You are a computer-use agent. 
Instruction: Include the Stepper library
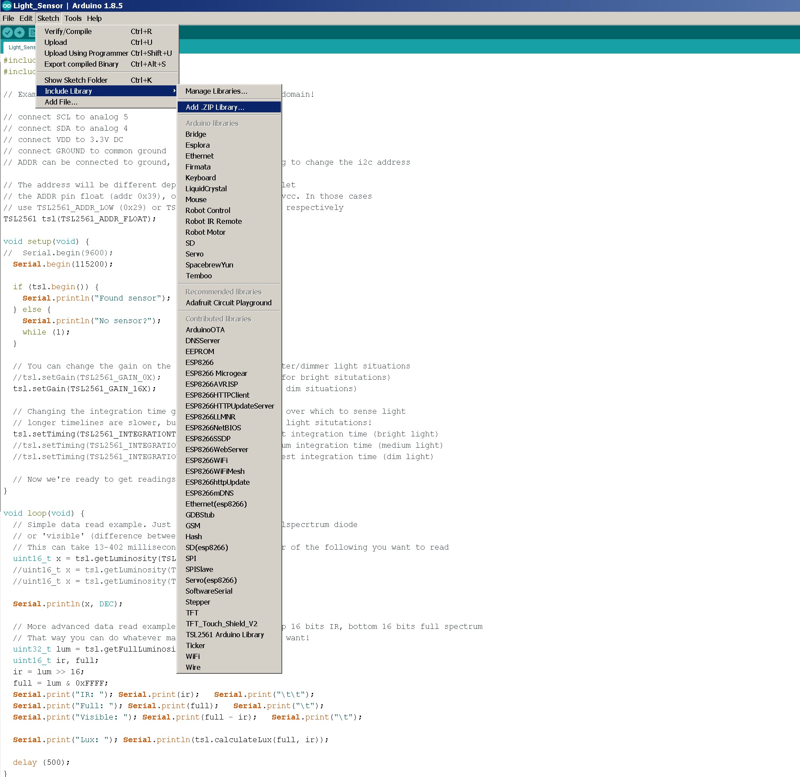(229, 602)
